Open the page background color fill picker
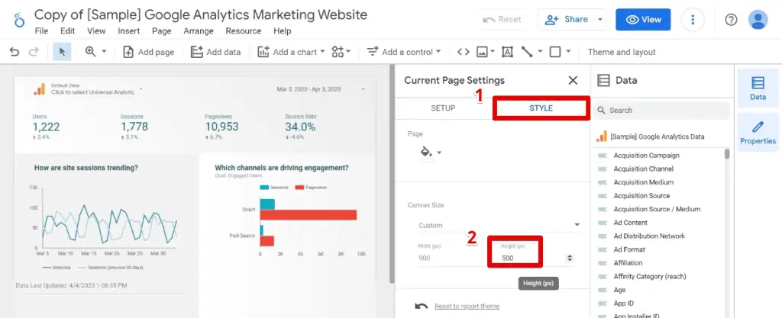This screenshot has height=318, width=782. [x=428, y=152]
